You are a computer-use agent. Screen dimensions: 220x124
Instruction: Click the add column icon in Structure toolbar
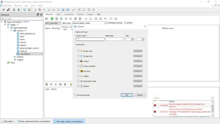click(x=61, y=19)
